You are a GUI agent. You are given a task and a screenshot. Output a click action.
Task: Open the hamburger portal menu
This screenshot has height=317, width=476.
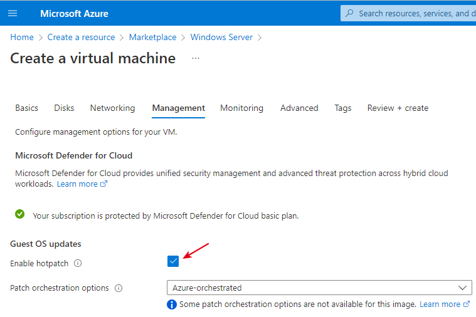(x=13, y=13)
